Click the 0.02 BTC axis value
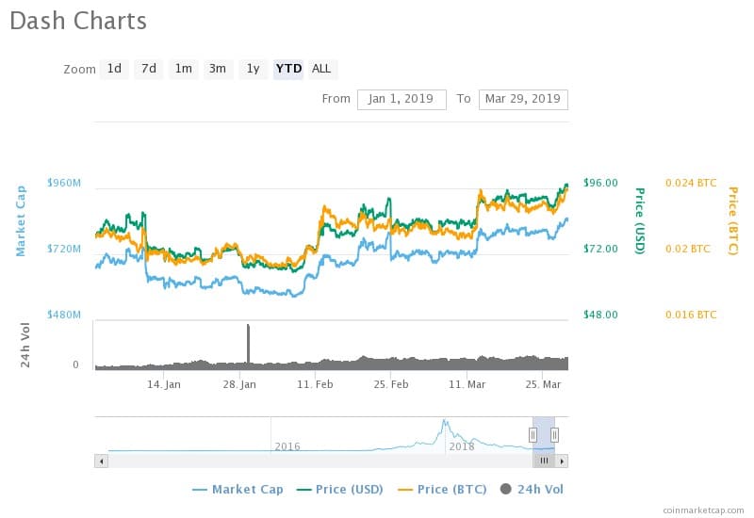This screenshot has height=518, width=754. tap(688, 249)
